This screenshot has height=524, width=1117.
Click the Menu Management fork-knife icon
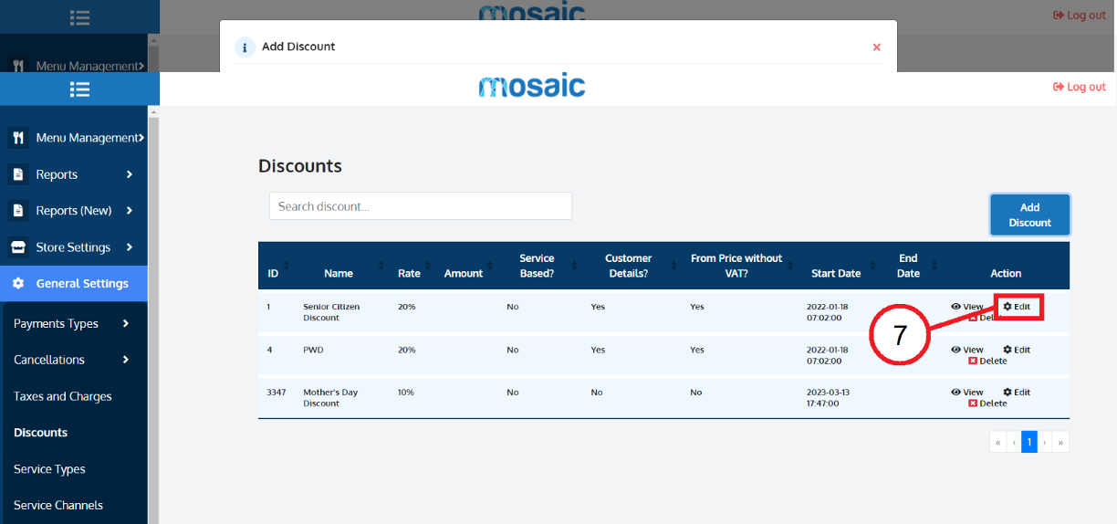coord(18,138)
